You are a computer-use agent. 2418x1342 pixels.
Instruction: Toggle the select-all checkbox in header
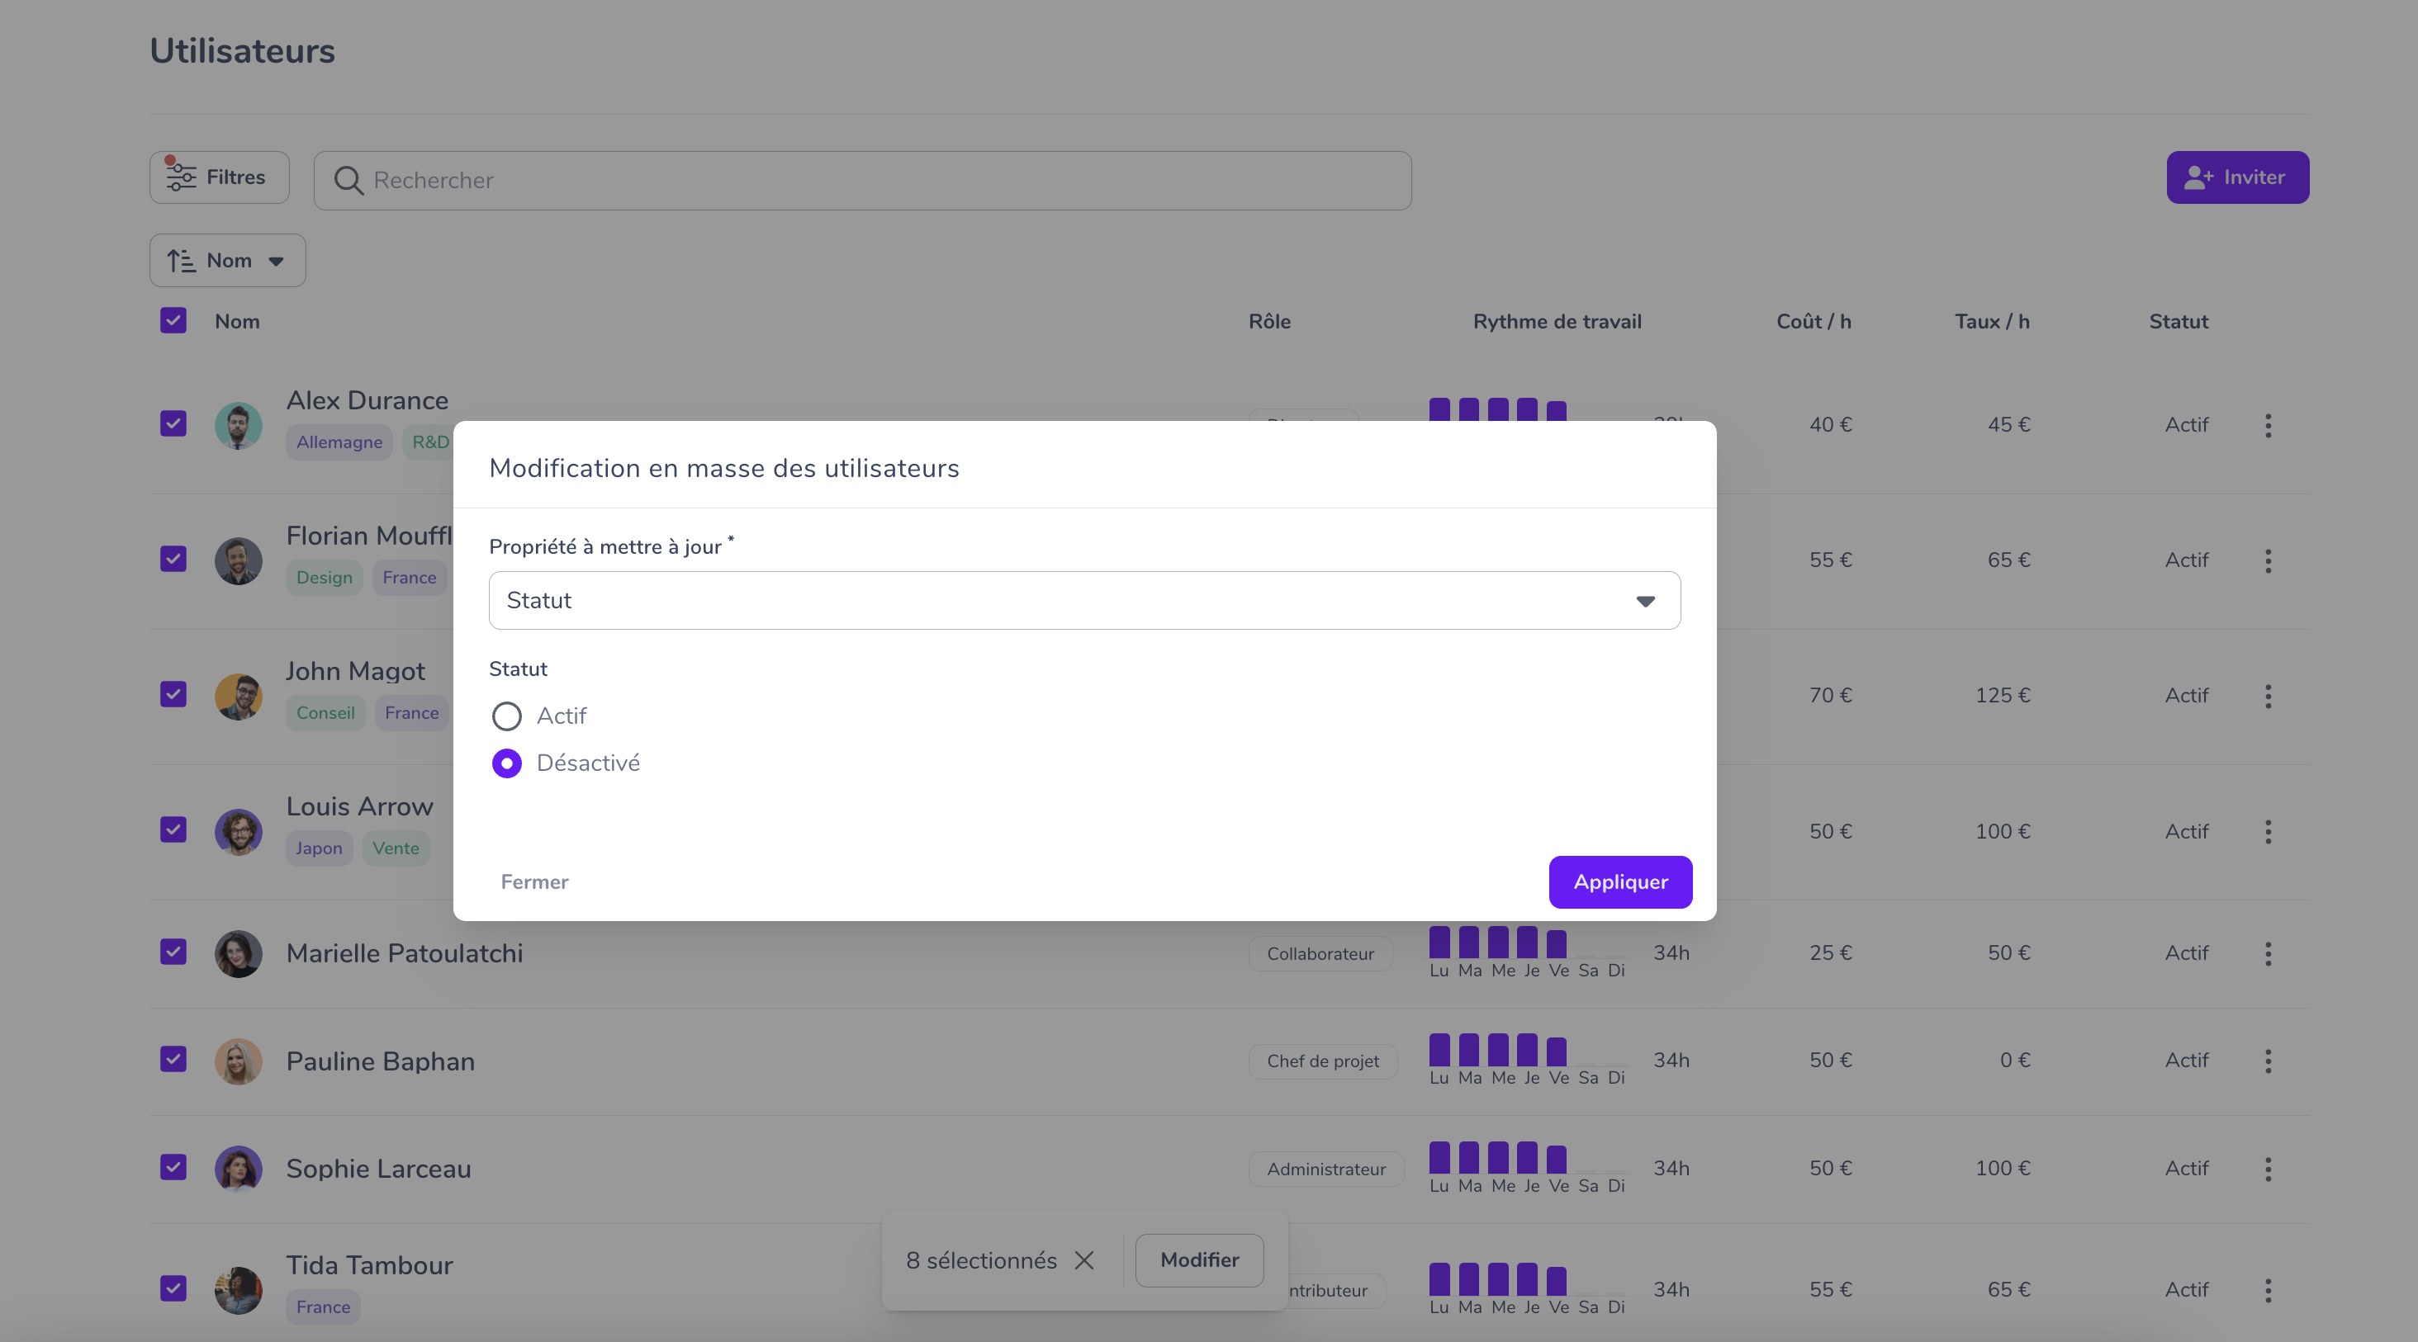pos(173,319)
